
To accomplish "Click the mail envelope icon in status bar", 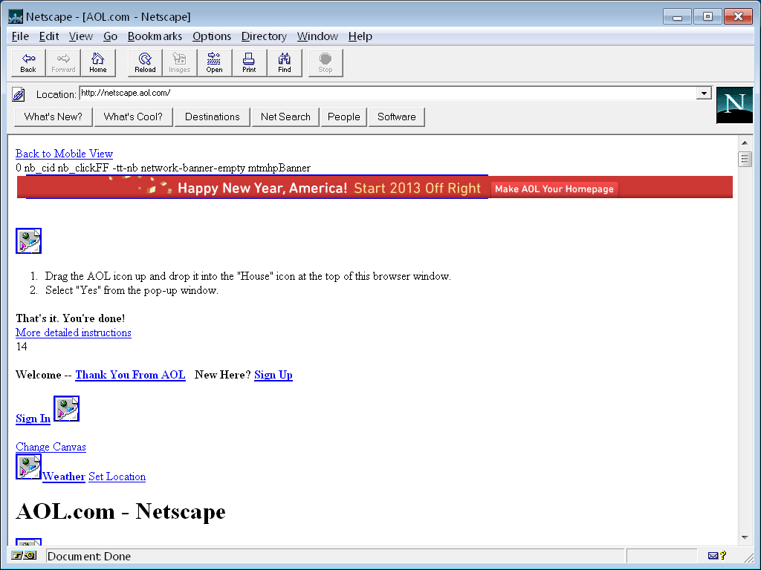I will click(x=713, y=556).
